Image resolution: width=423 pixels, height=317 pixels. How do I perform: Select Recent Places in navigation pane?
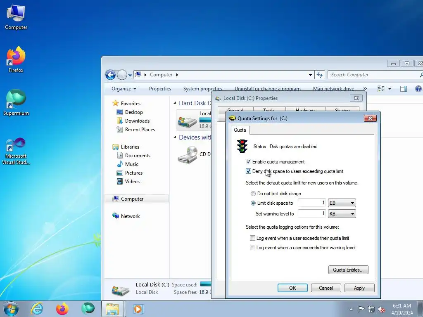(x=140, y=129)
